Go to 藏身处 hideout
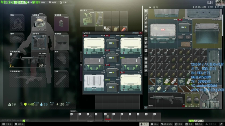225x126 pixels. (19, 124)
